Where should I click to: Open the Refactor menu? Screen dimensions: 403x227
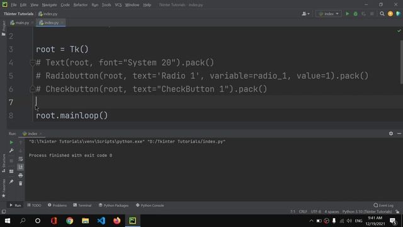[81, 5]
